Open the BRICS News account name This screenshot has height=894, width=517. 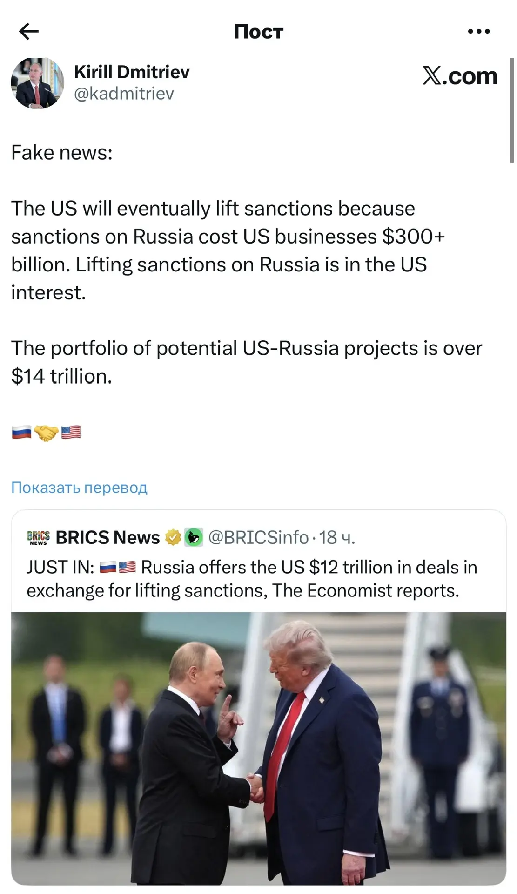pos(107,537)
